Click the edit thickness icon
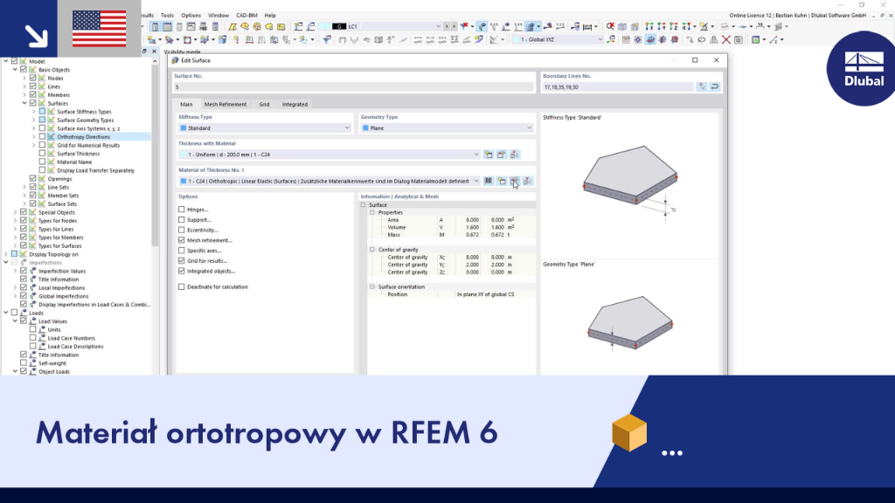 point(502,155)
